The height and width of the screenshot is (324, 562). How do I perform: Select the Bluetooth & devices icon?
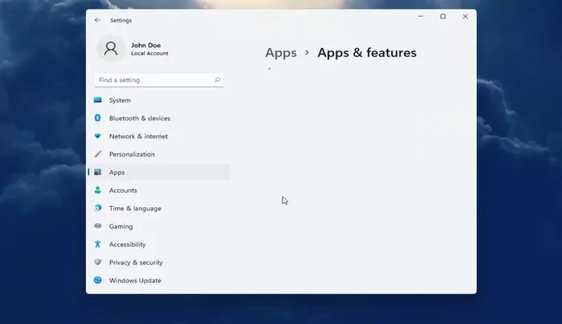coord(98,118)
